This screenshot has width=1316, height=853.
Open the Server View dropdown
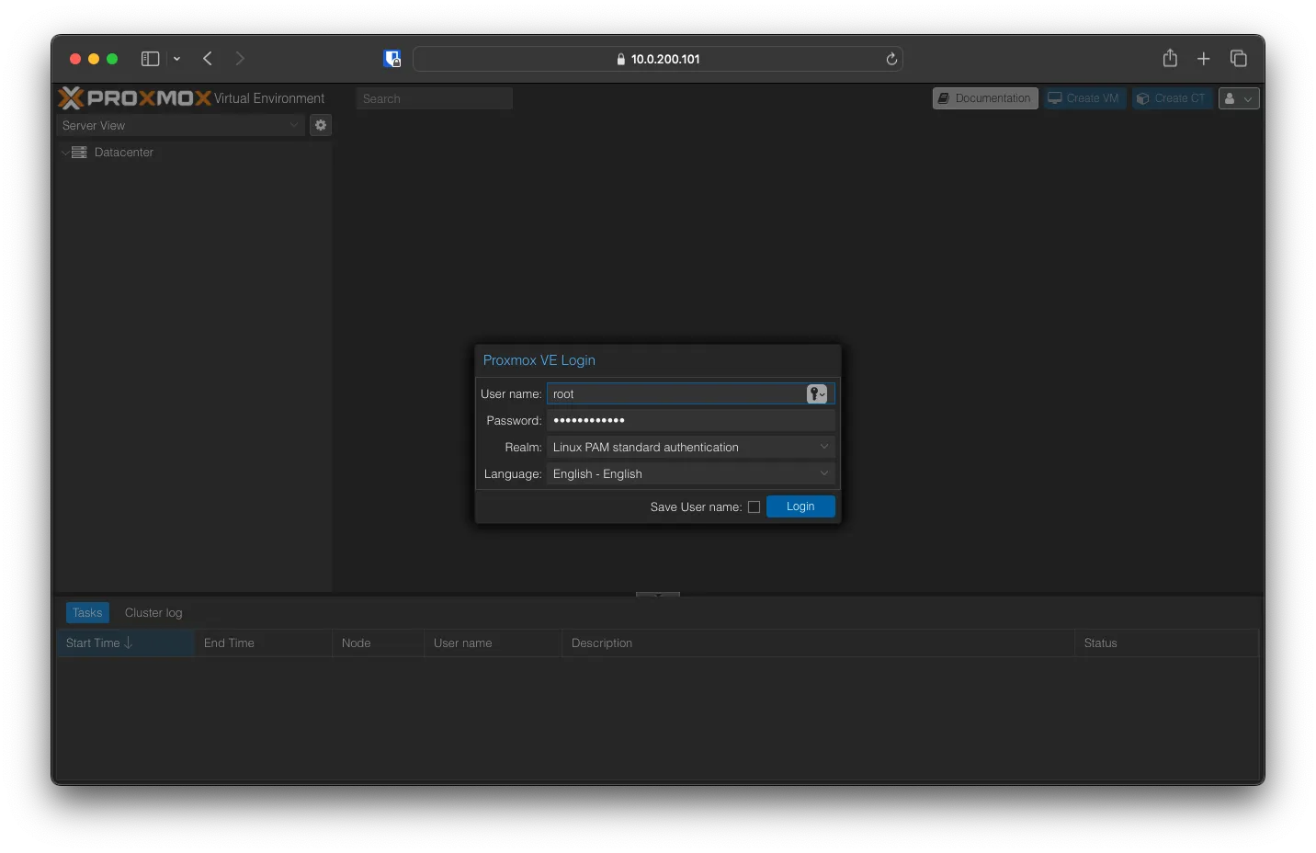click(181, 125)
